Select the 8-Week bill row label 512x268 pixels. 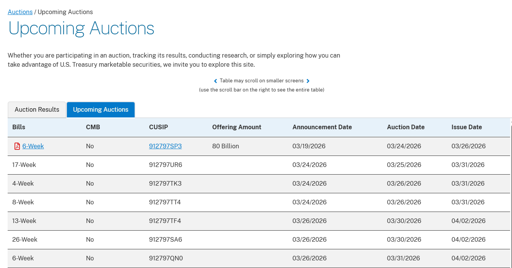(23, 202)
